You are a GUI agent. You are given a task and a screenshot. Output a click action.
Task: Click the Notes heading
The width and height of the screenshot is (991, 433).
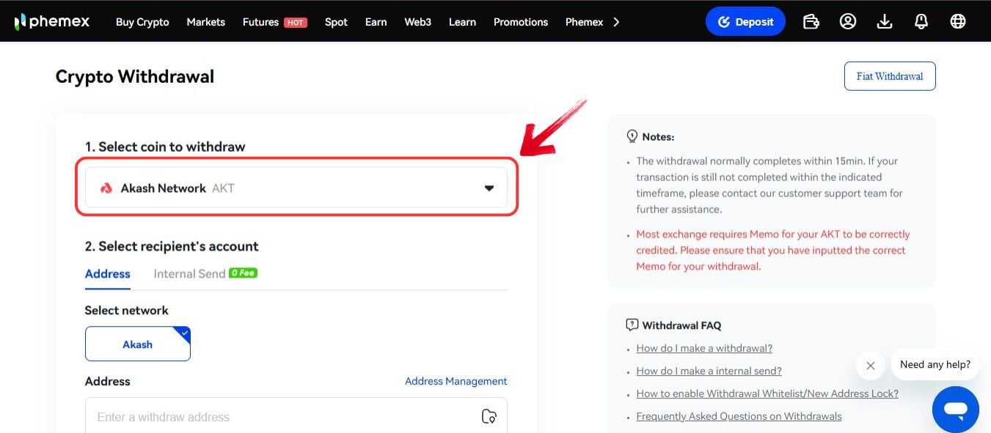[658, 137]
